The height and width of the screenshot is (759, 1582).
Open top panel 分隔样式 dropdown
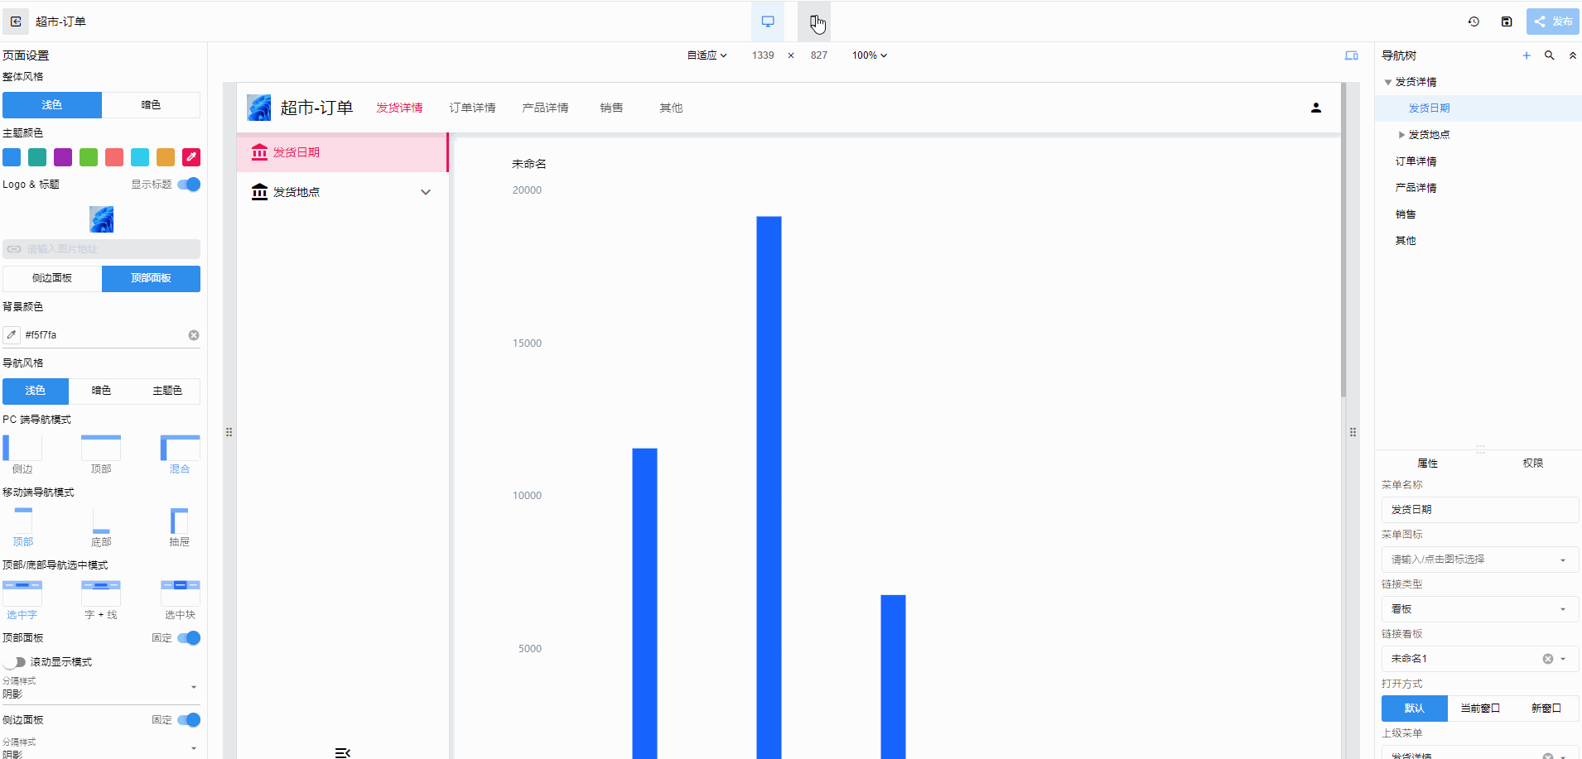[101, 688]
